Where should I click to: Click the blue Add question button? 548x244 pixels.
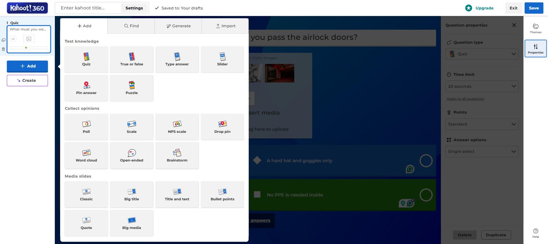(x=27, y=66)
